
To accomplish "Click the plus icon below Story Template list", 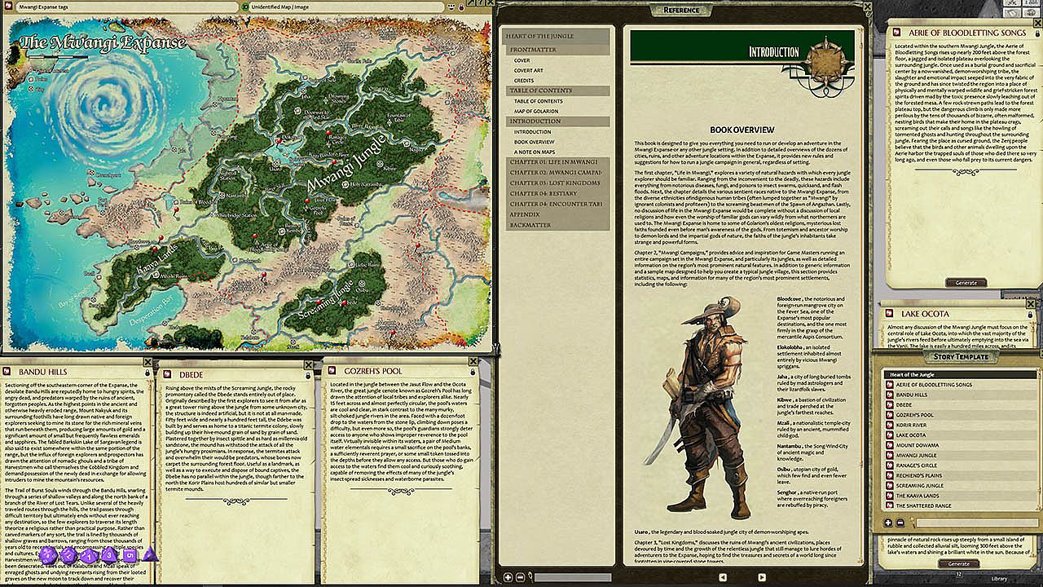I will (888, 523).
